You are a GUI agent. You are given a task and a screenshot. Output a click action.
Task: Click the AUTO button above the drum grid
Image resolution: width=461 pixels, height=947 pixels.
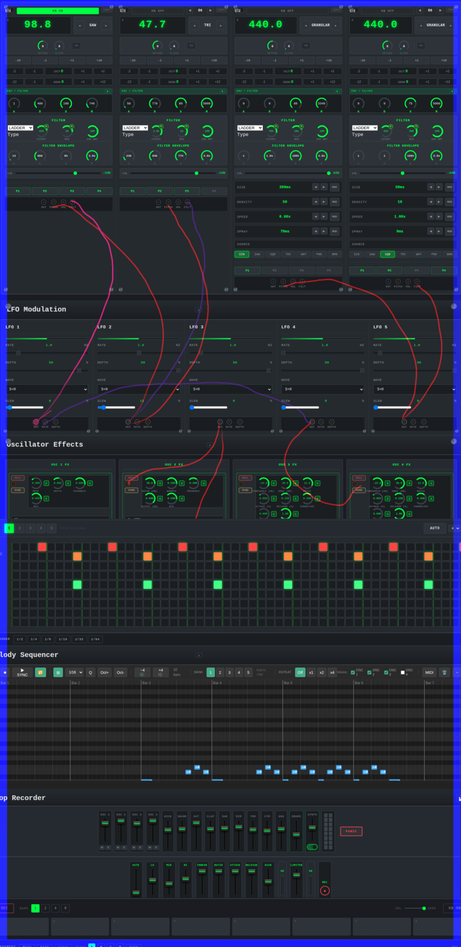434,528
